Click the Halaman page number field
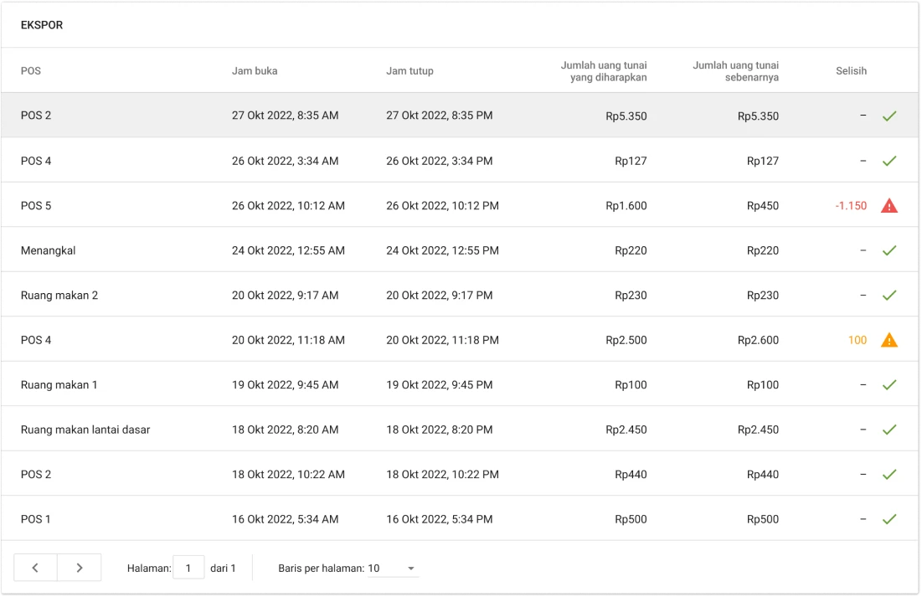The width and height of the screenshot is (922, 597). pos(188,568)
